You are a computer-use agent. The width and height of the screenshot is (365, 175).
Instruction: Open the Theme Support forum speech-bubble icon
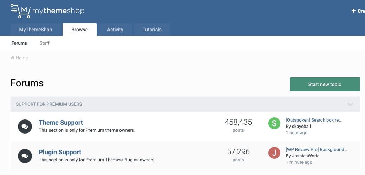click(x=25, y=127)
